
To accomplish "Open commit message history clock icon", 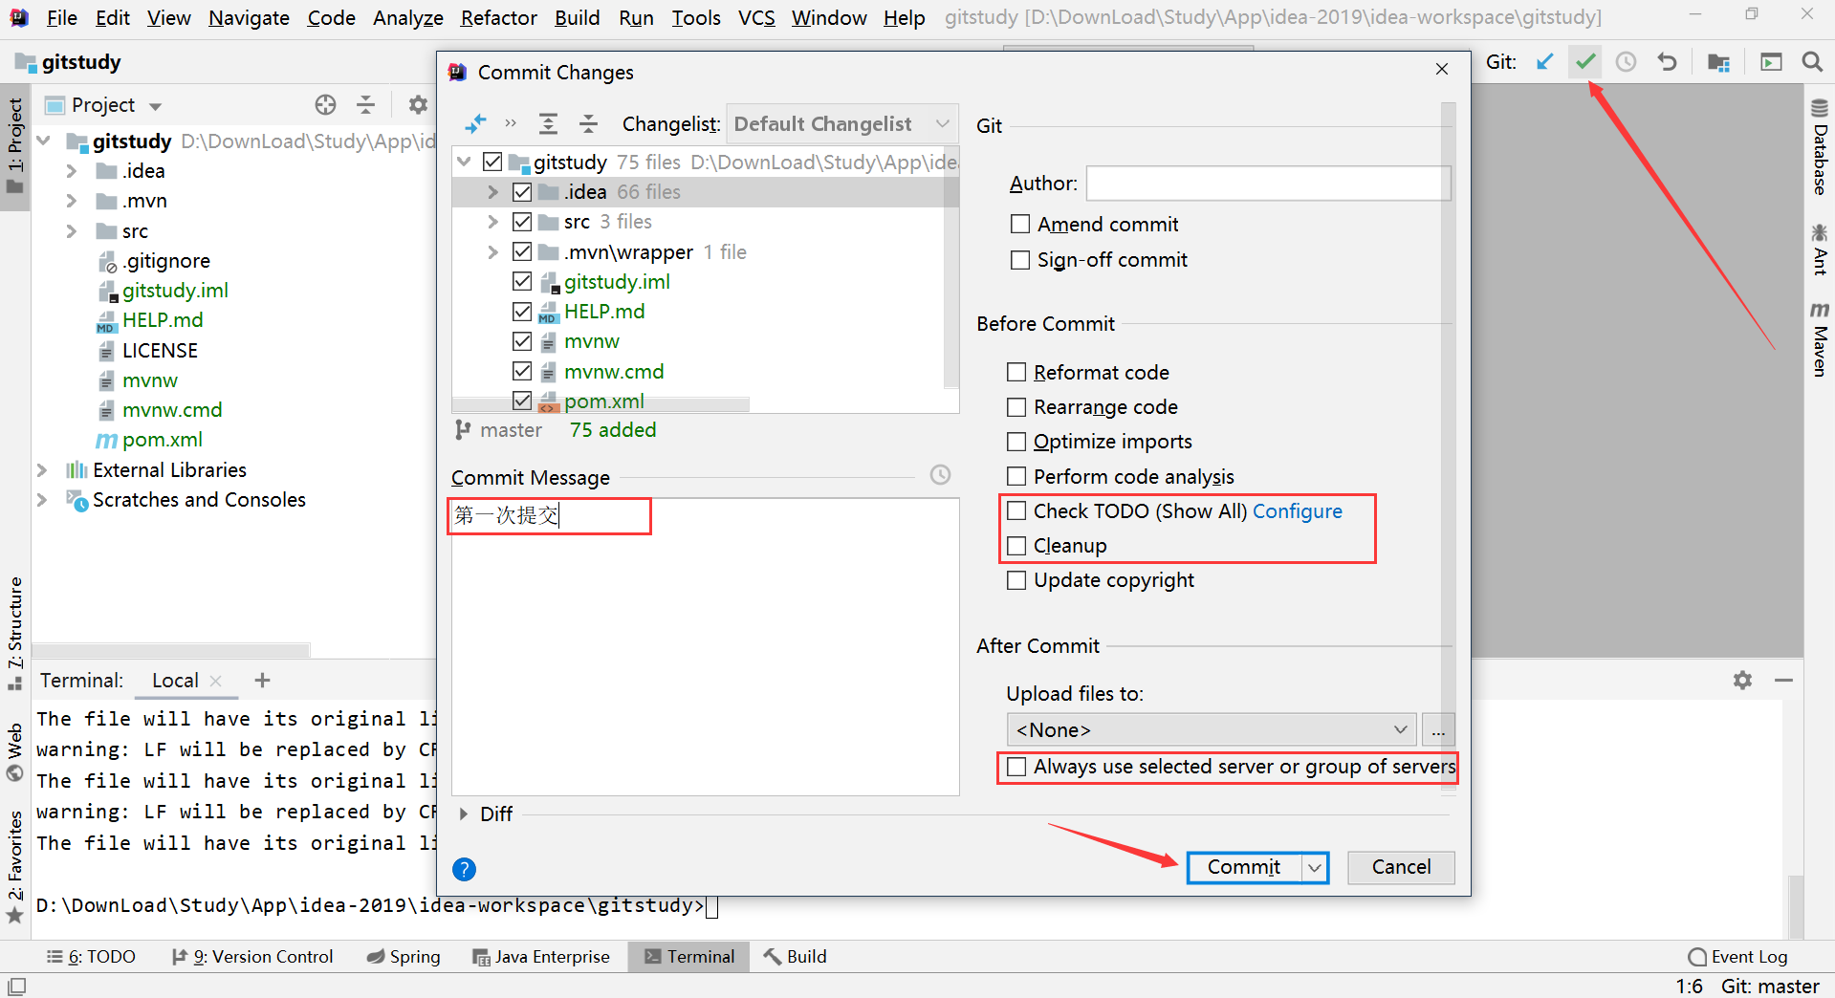I will click(941, 475).
